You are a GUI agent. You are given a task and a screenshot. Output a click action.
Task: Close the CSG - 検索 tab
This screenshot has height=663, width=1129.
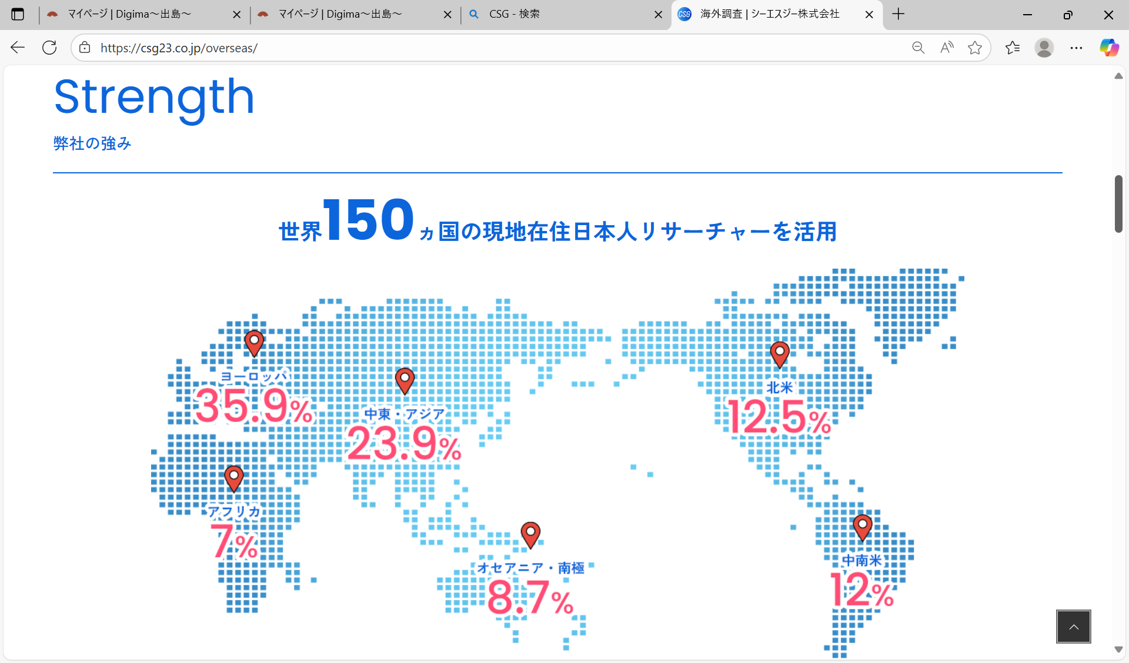(658, 15)
